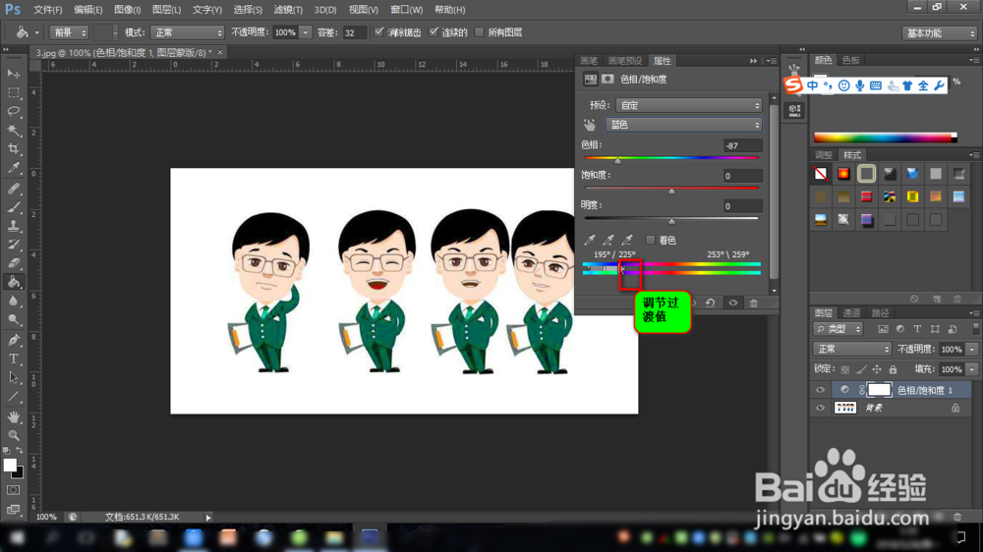The width and height of the screenshot is (983, 552).
Task: Delete the adjustment layer via Properties trash
Action: [754, 303]
